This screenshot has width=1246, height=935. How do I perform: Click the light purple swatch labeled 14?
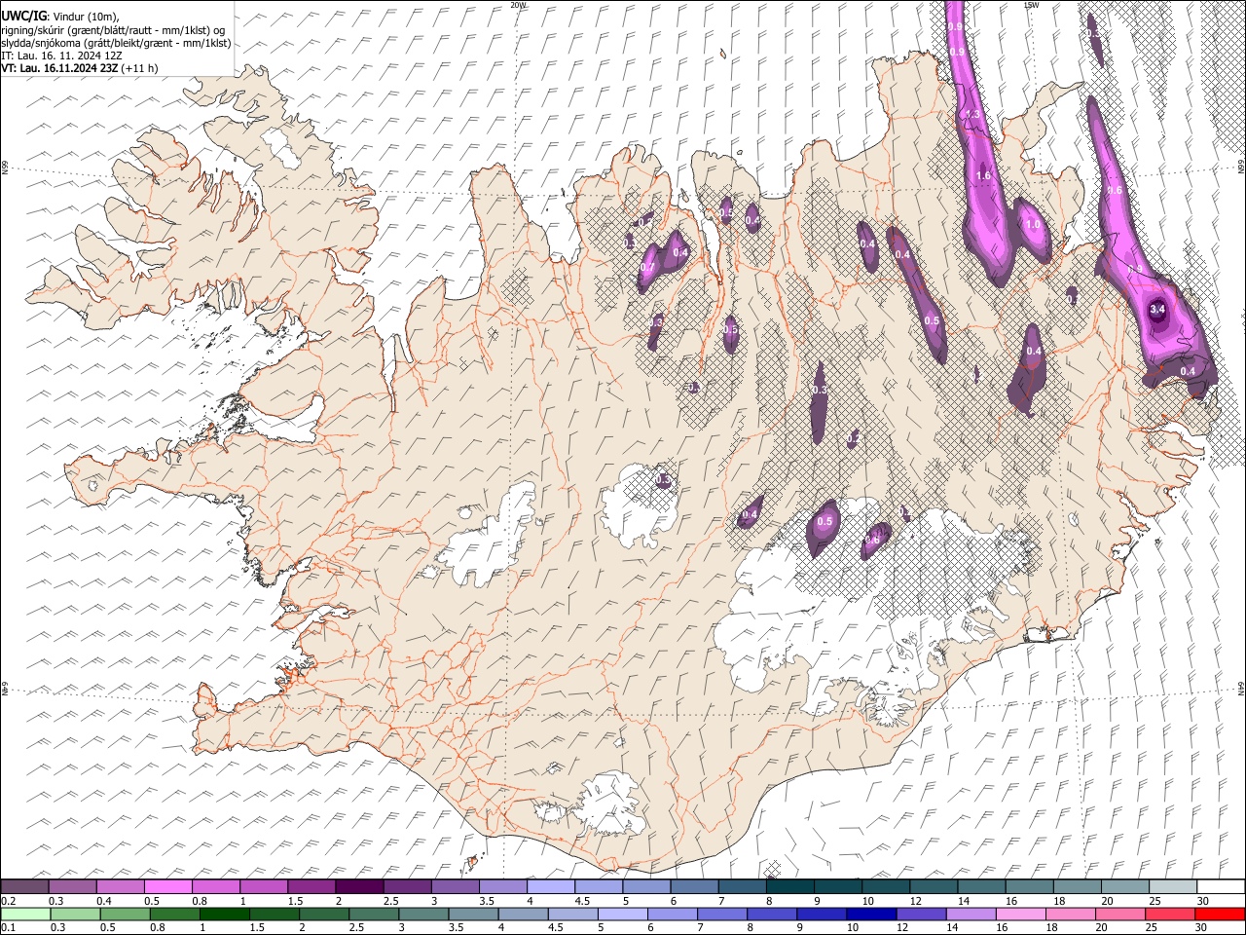point(971,915)
